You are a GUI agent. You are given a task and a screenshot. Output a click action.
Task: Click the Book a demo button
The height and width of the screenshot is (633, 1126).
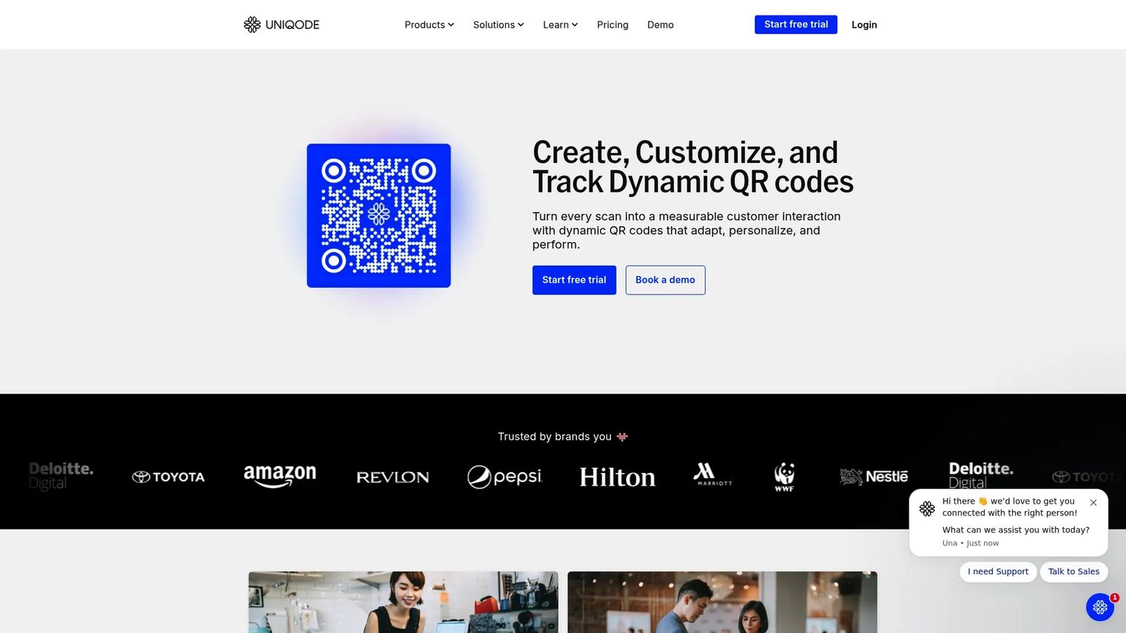(x=665, y=280)
